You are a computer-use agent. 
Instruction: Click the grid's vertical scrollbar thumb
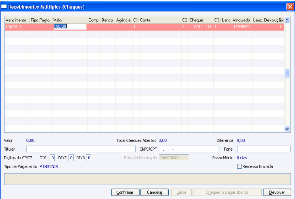(x=287, y=74)
